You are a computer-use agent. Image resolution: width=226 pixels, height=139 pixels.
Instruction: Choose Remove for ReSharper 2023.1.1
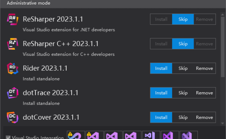(x=205, y=19)
